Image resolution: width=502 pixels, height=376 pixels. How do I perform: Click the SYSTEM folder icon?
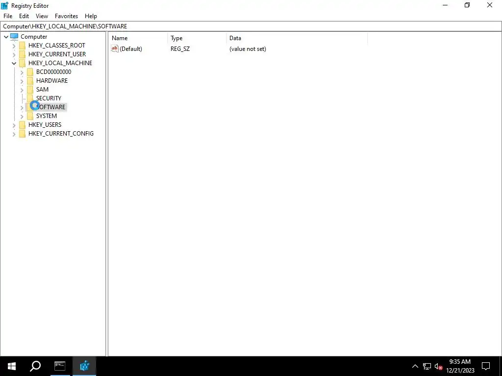point(30,116)
